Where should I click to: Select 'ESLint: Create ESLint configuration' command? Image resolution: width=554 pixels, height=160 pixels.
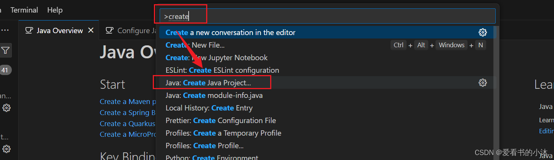point(222,70)
